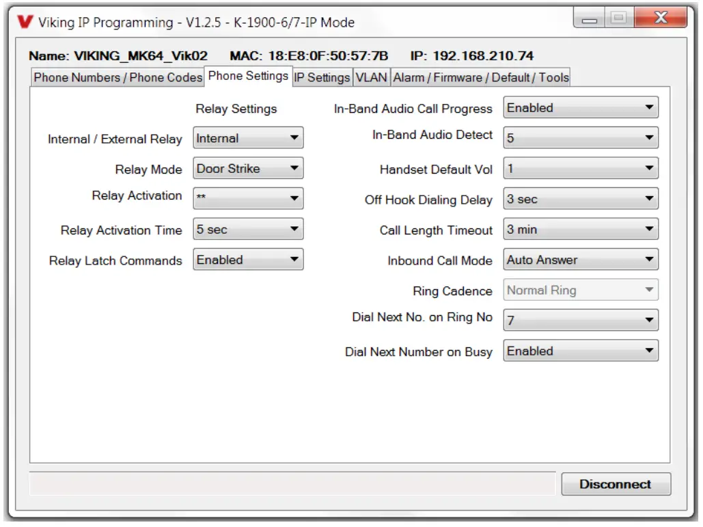The image size is (703, 527).
Task: Toggle Relay Latch Commands setting
Action: tap(247, 259)
